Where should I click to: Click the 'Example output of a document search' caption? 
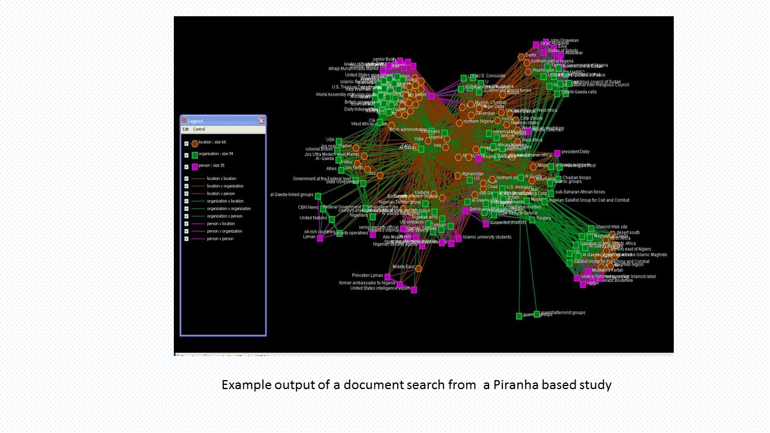point(416,385)
